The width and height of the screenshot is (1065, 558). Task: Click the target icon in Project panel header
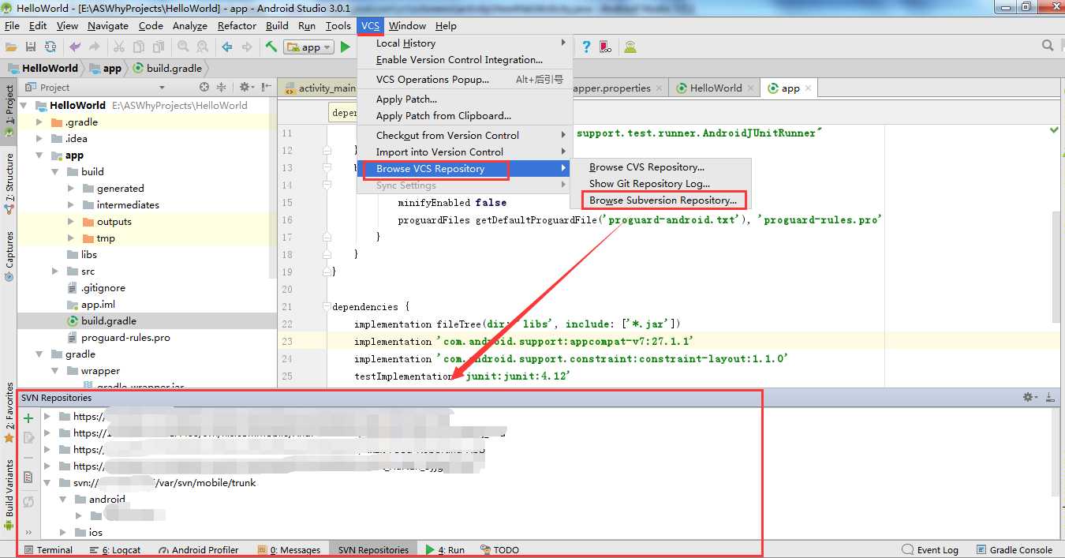pyautogui.click(x=204, y=88)
